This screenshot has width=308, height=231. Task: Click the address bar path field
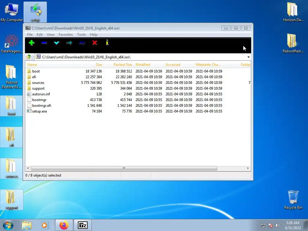tap(141, 57)
